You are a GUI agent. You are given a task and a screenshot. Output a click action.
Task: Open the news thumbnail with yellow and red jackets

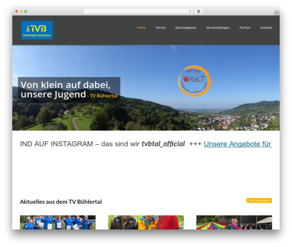tap(146, 222)
